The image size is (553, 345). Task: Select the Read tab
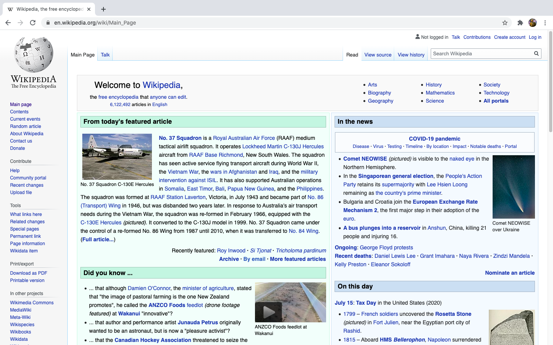point(352,55)
